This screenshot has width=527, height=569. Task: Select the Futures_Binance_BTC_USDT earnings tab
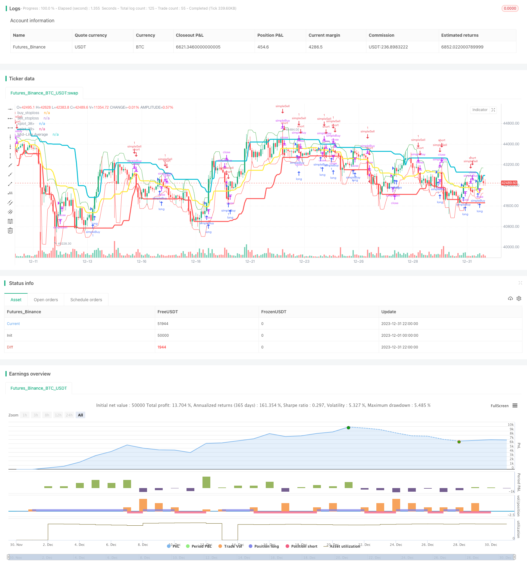tap(39, 388)
